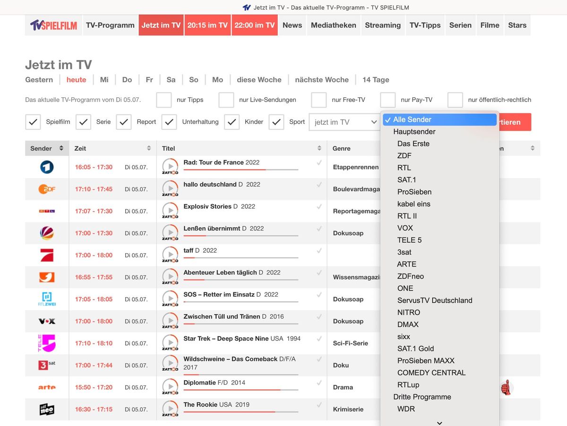This screenshot has width=567, height=426.
Task: Click the RTLZWEI channel logo
Action: point(47,299)
